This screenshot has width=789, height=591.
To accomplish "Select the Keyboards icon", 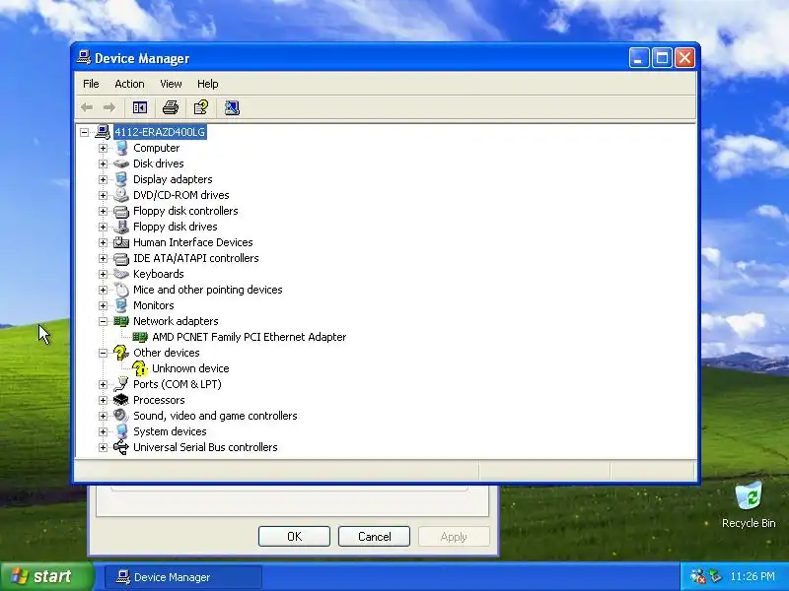I will pyautogui.click(x=121, y=274).
